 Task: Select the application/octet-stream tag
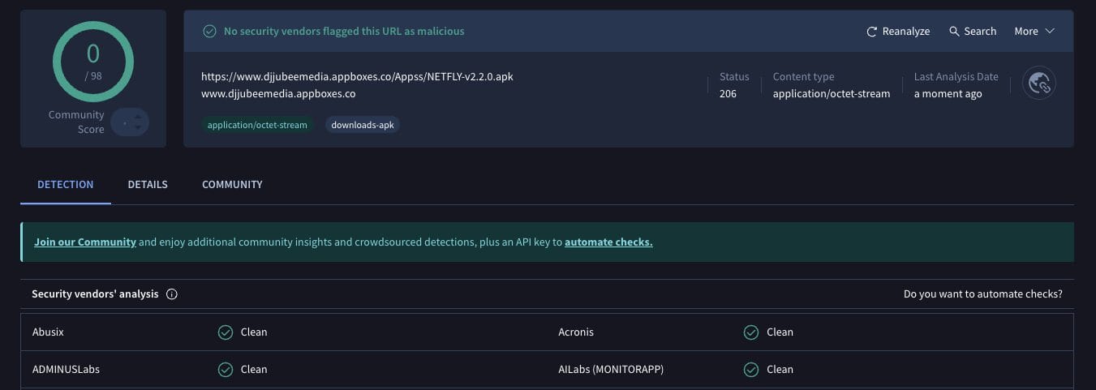click(x=257, y=125)
